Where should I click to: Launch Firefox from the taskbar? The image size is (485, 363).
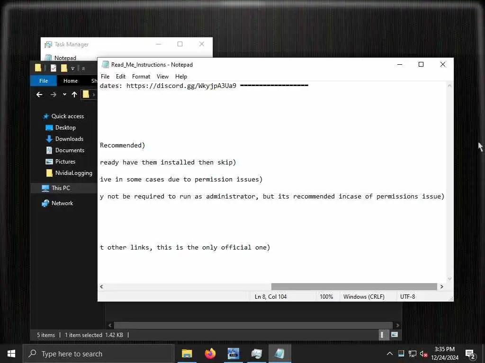tap(210, 354)
